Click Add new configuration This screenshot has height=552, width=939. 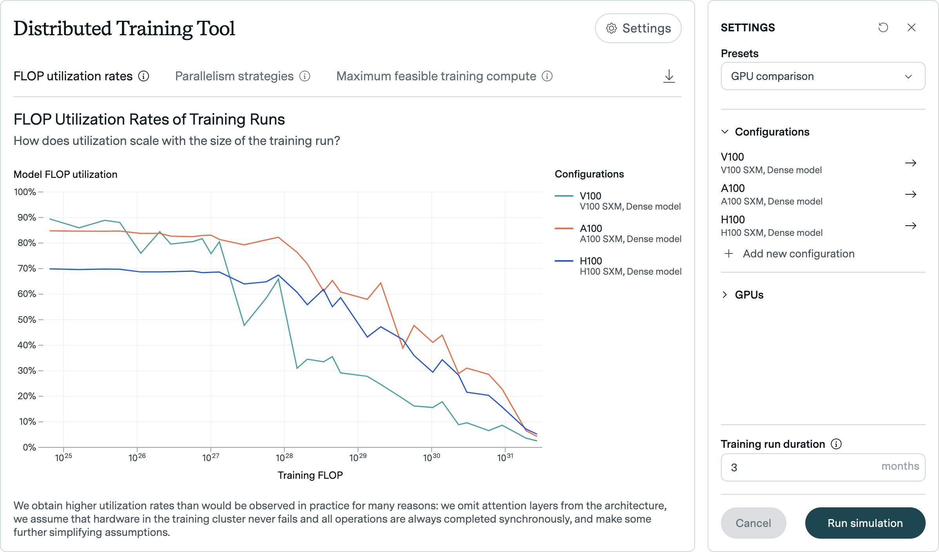798,254
